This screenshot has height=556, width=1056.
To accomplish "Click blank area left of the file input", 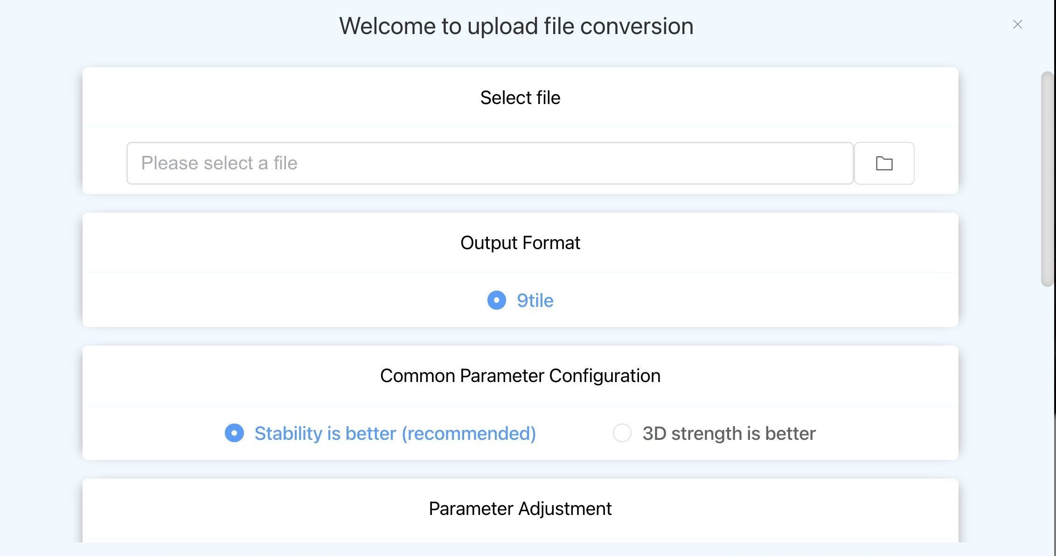I will [x=104, y=163].
